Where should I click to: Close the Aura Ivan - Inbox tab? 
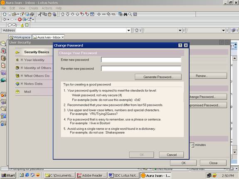(63, 37)
